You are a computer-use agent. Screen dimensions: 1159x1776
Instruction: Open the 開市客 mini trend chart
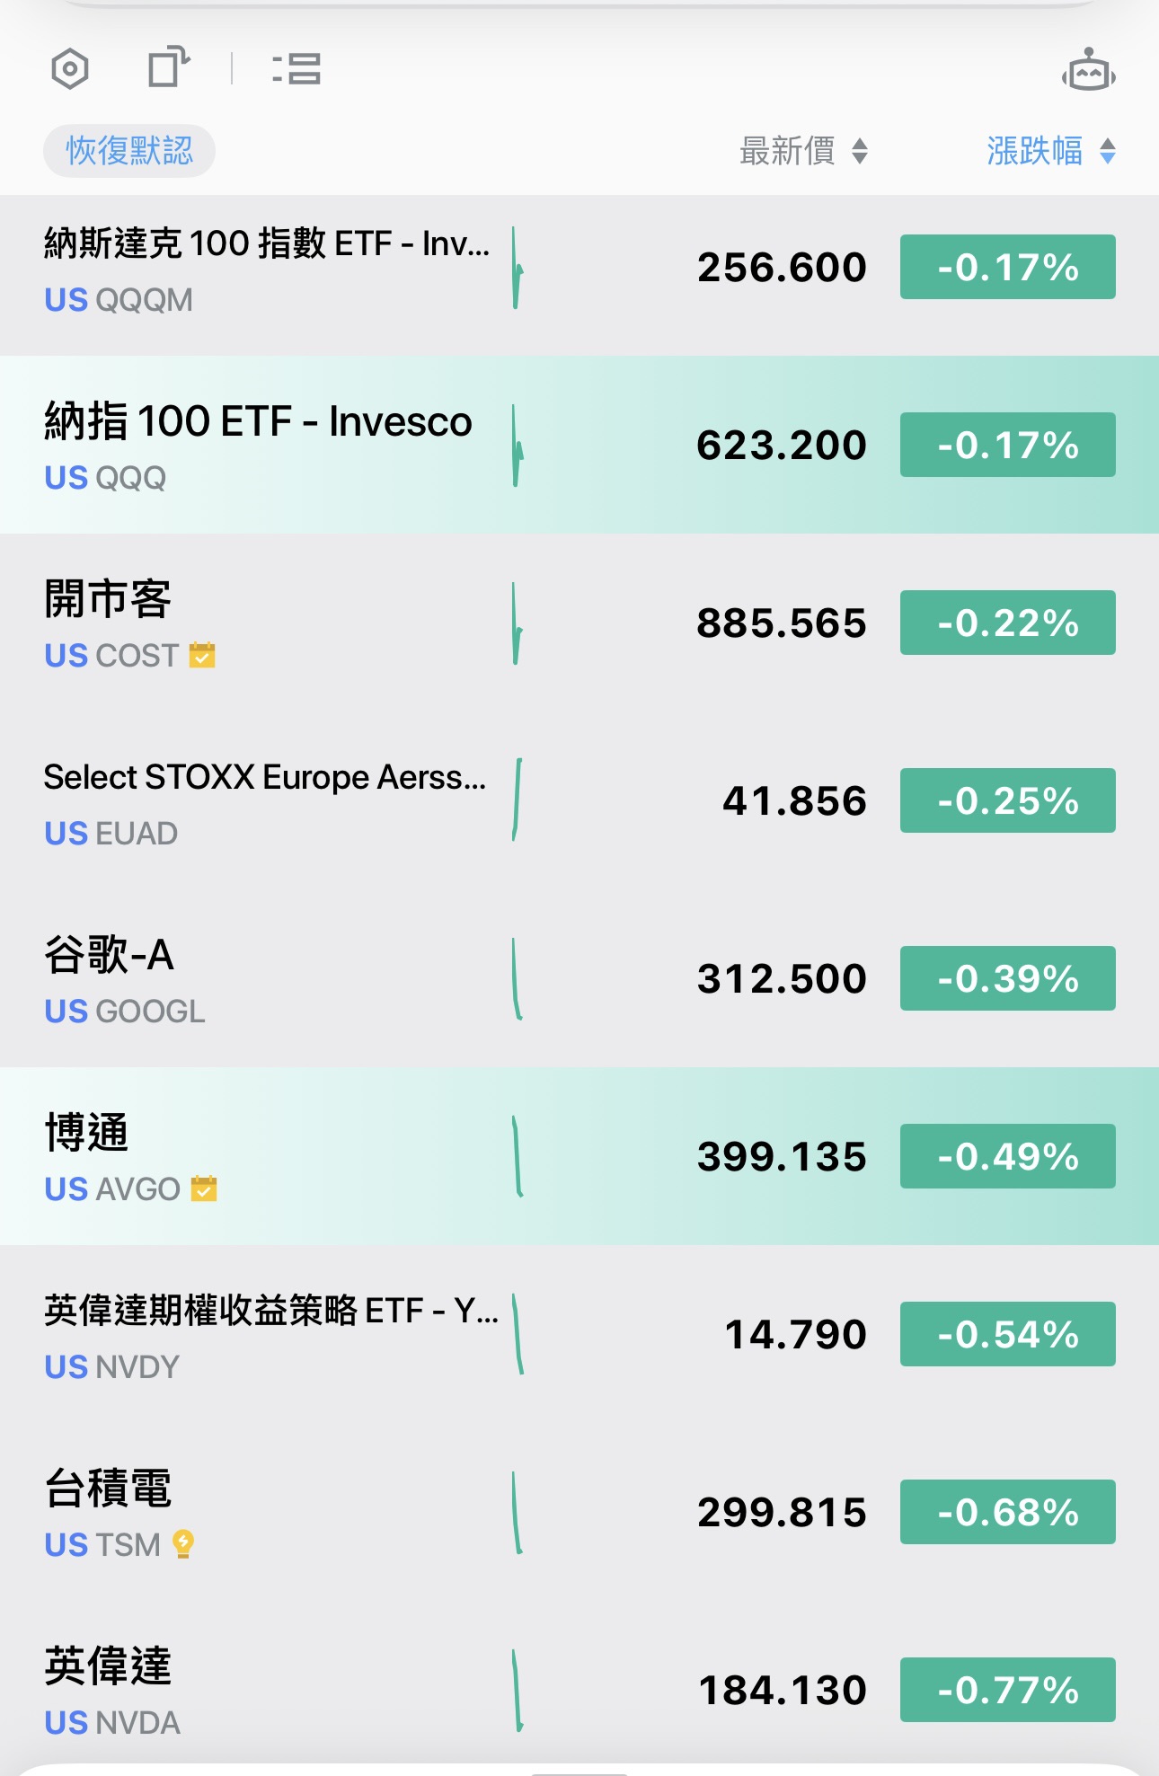(518, 623)
